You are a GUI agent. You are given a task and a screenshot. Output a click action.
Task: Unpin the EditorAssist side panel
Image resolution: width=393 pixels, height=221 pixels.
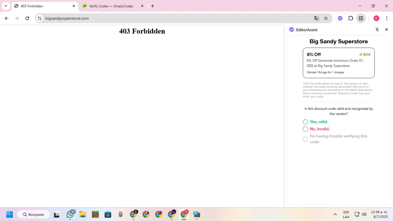377,30
